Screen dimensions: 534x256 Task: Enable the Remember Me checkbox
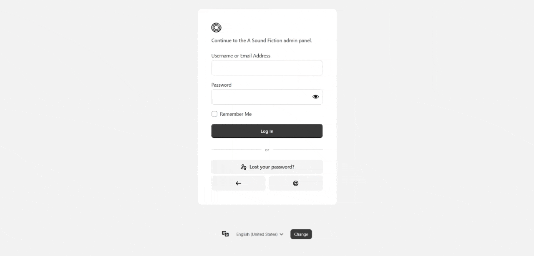coord(214,114)
